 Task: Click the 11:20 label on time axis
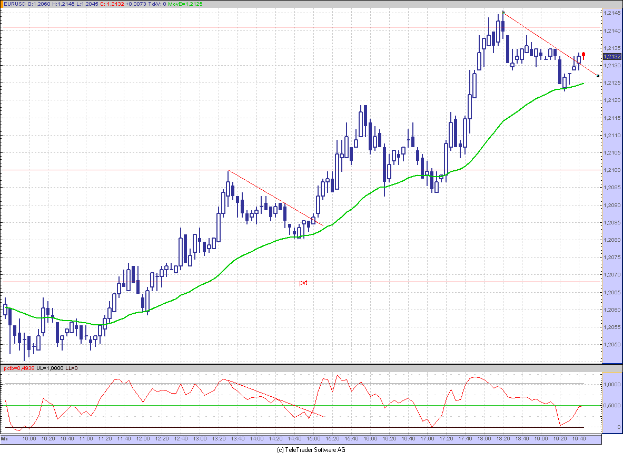click(x=105, y=439)
